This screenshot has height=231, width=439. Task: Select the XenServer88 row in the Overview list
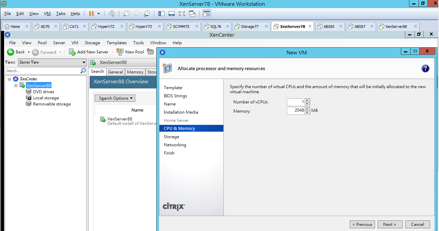pos(128,121)
